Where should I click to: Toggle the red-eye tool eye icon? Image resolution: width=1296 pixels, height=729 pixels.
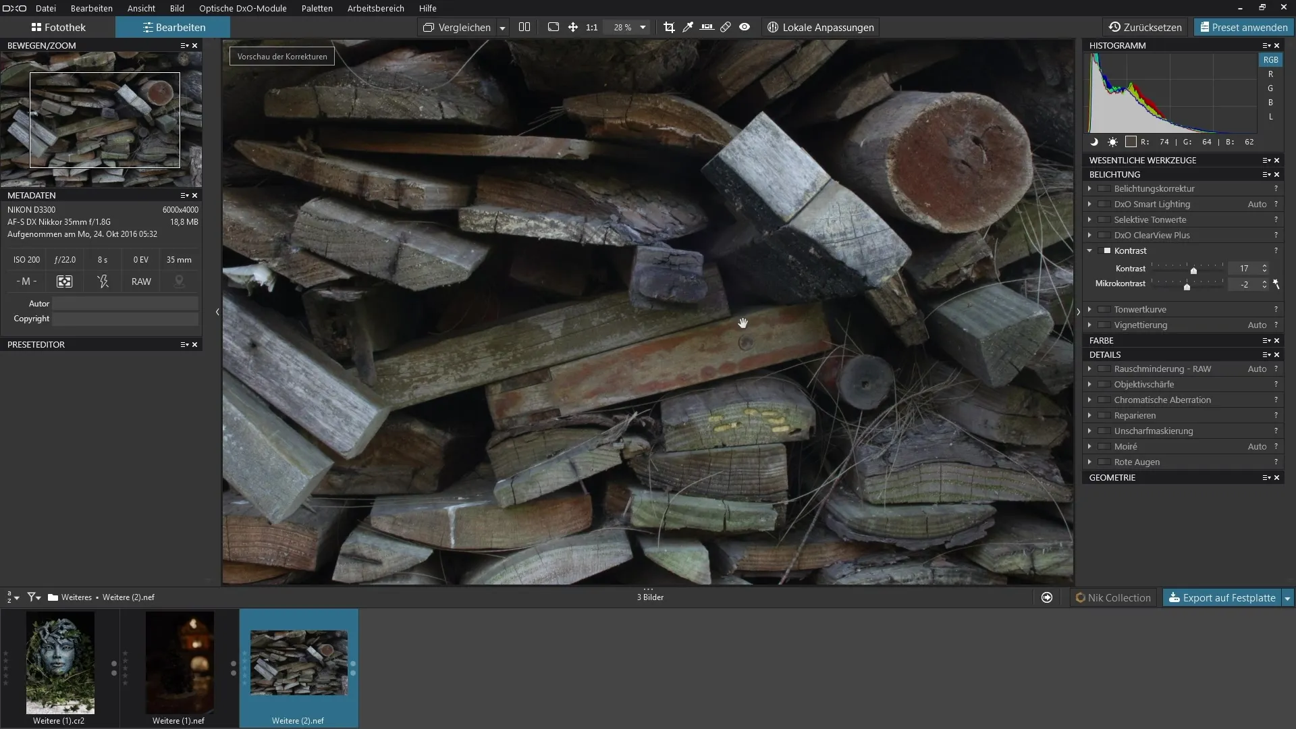coord(745,27)
